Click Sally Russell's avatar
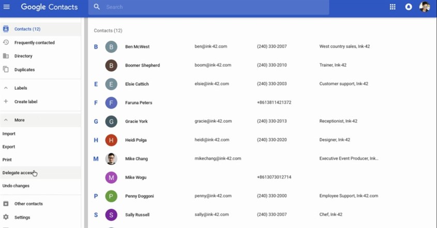This screenshot has height=228, width=437. 111,215
